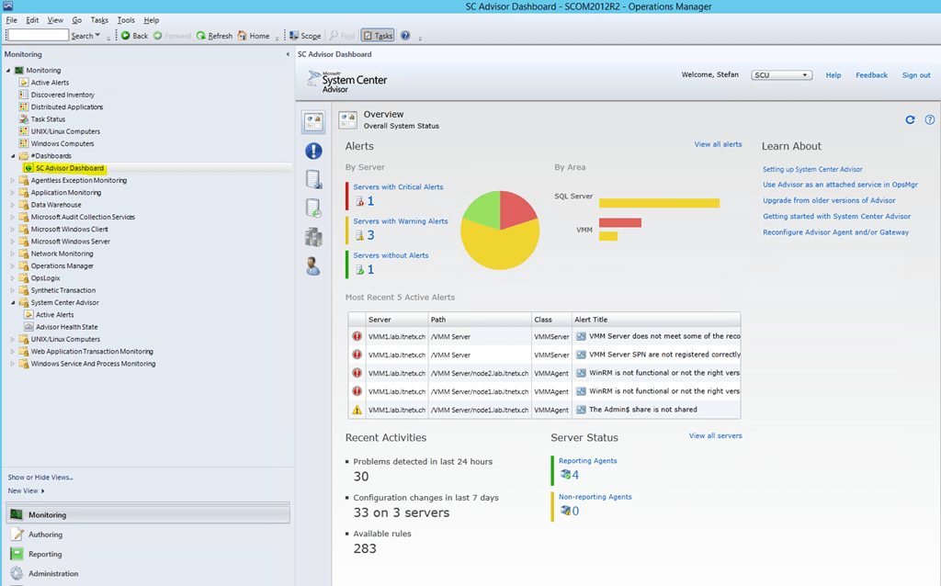Open the Go menu

point(77,20)
